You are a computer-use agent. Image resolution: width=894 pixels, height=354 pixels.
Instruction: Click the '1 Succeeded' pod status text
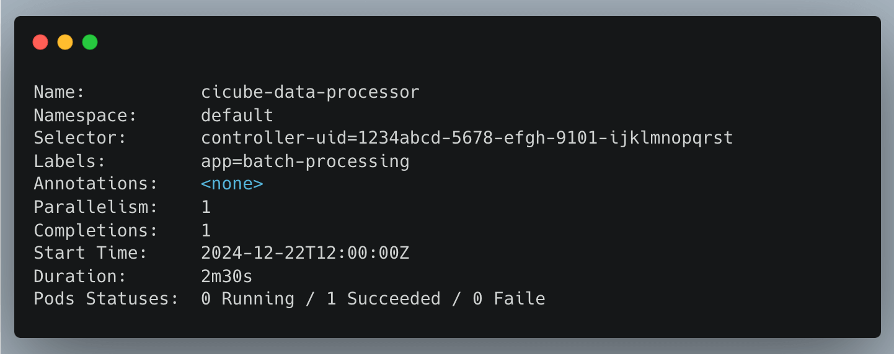pyautogui.click(x=383, y=299)
